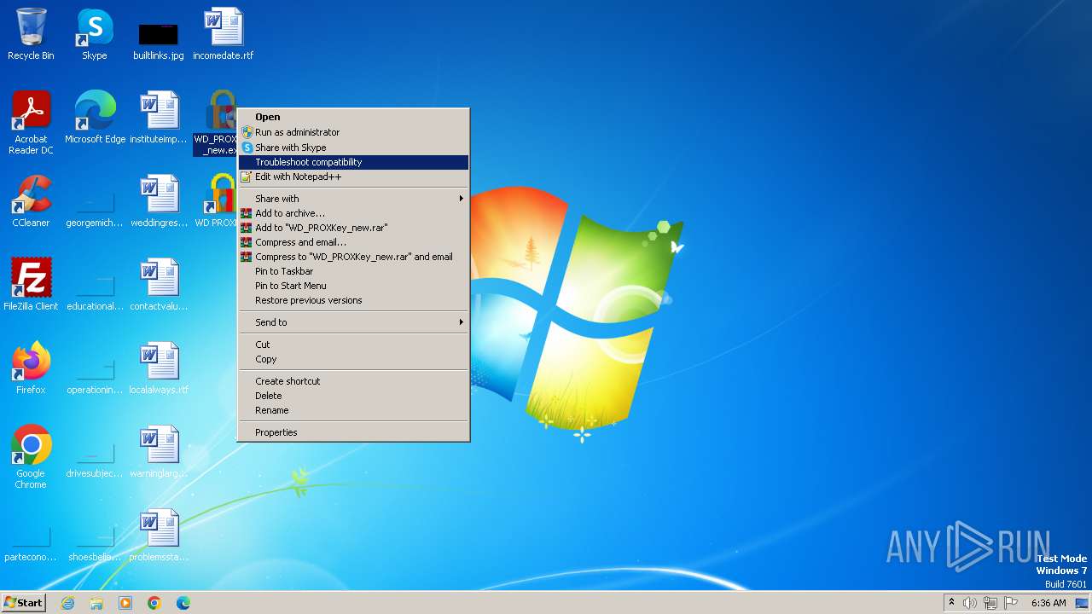Select the Google Chrome desktop shortcut
The height and width of the screenshot is (614, 1092).
click(x=31, y=457)
